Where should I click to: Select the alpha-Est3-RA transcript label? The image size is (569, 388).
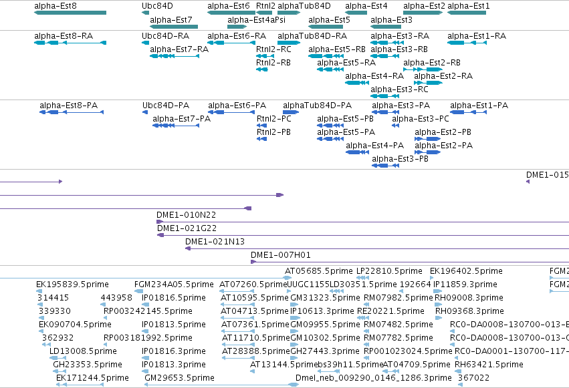click(x=400, y=36)
